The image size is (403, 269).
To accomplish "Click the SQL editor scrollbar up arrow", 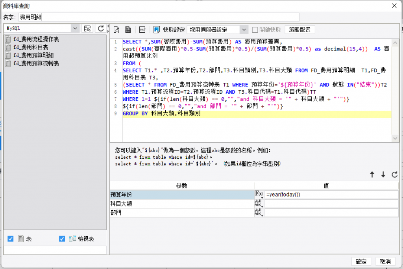I will 395,43.
